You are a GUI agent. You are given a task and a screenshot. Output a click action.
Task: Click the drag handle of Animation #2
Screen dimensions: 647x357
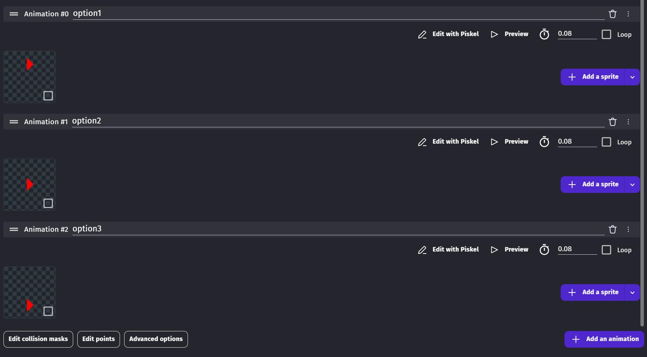[x=14, y=229]
